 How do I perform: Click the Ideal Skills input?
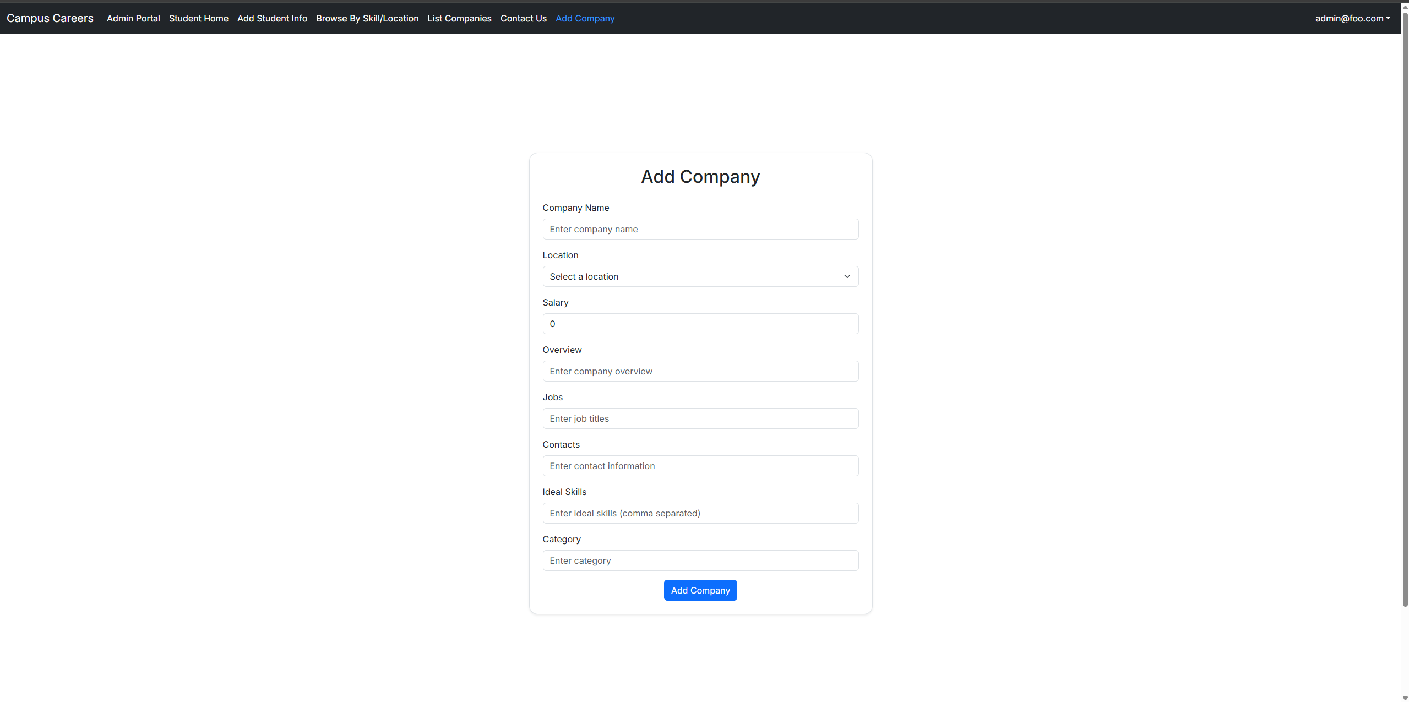pyautogui.click(x=700, y=513)
